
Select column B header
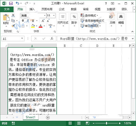click(65, 46)
